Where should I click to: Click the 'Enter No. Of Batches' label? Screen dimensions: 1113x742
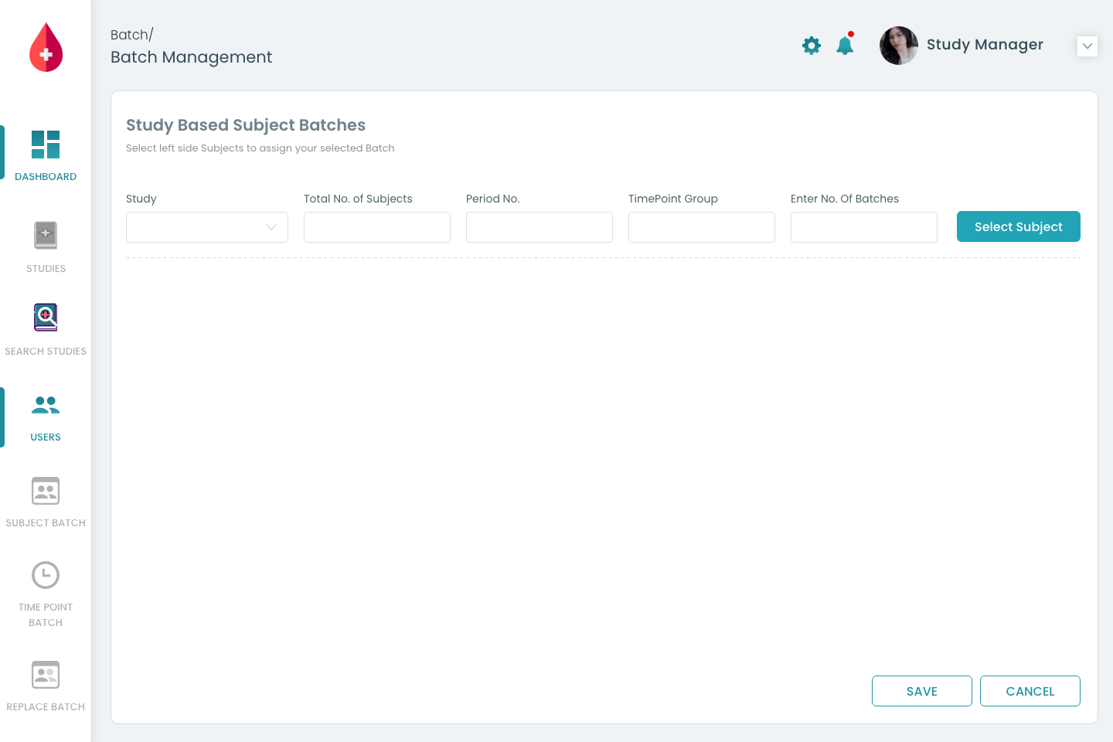(x=845, y=199)
